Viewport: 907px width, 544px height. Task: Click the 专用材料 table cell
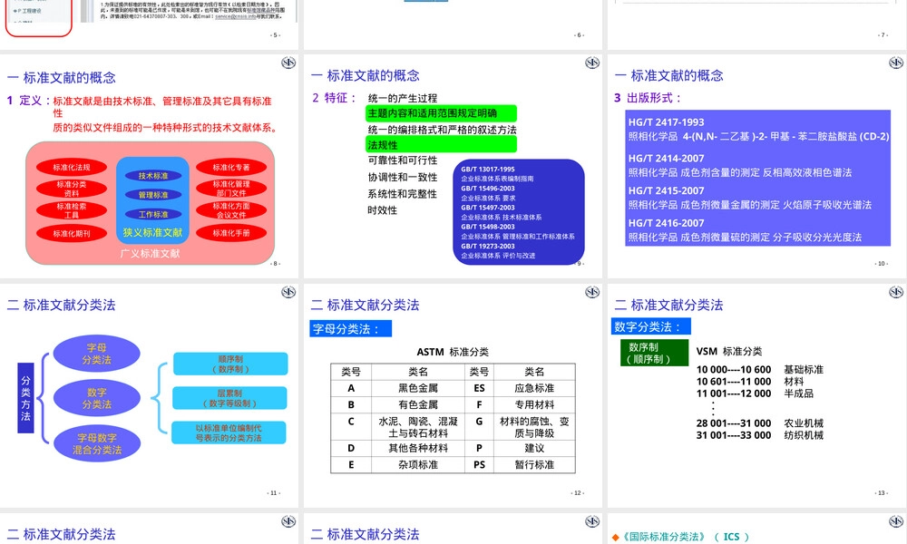coord(534,404)
